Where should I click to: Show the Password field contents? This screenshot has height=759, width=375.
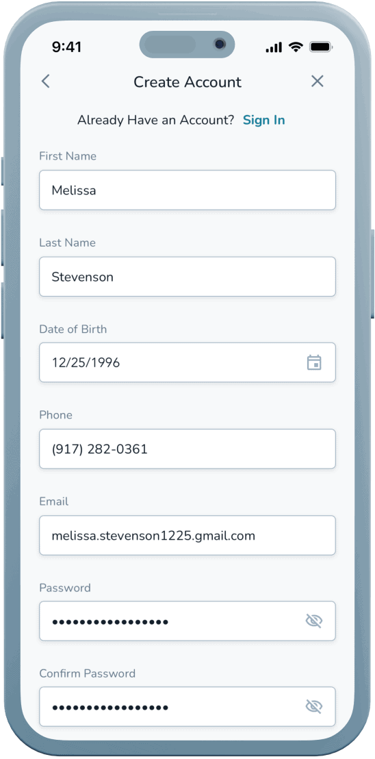(314, 621)
